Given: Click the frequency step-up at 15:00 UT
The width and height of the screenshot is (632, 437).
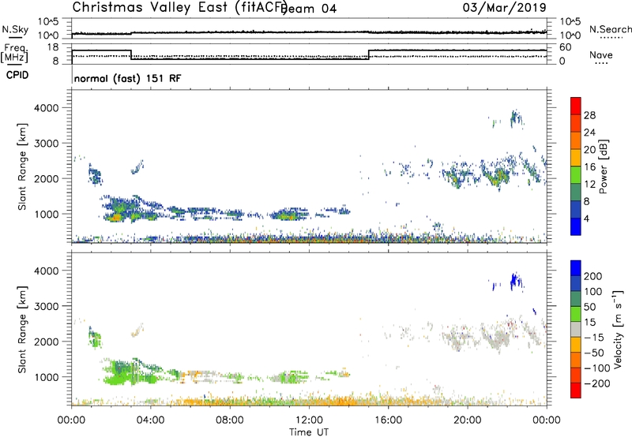Looking at the screenshot, I should coord(368,54).
